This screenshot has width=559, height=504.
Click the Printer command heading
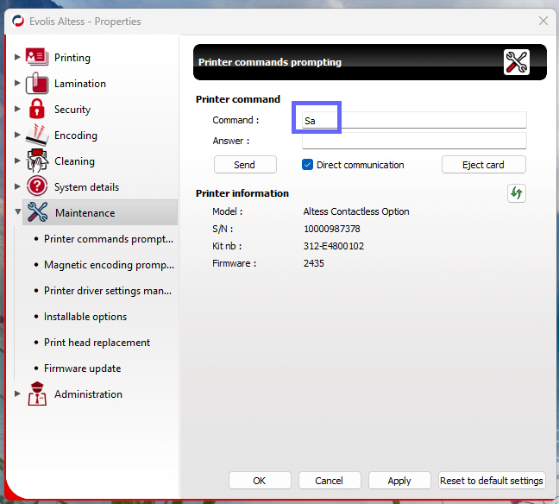[x=238, y=99]
